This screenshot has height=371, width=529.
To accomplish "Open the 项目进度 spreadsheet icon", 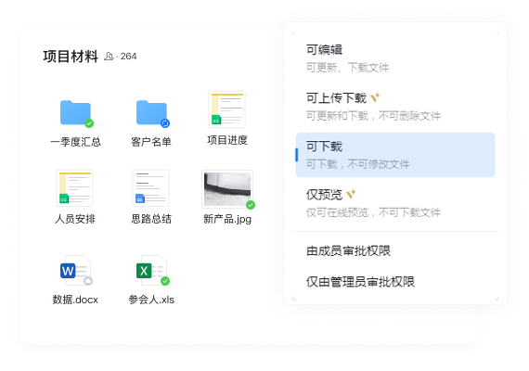I will [x=227, y=109].
